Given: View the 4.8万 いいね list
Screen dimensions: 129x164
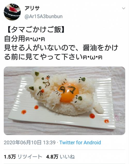Looking at the screenshot, I should tap(60, 157).
